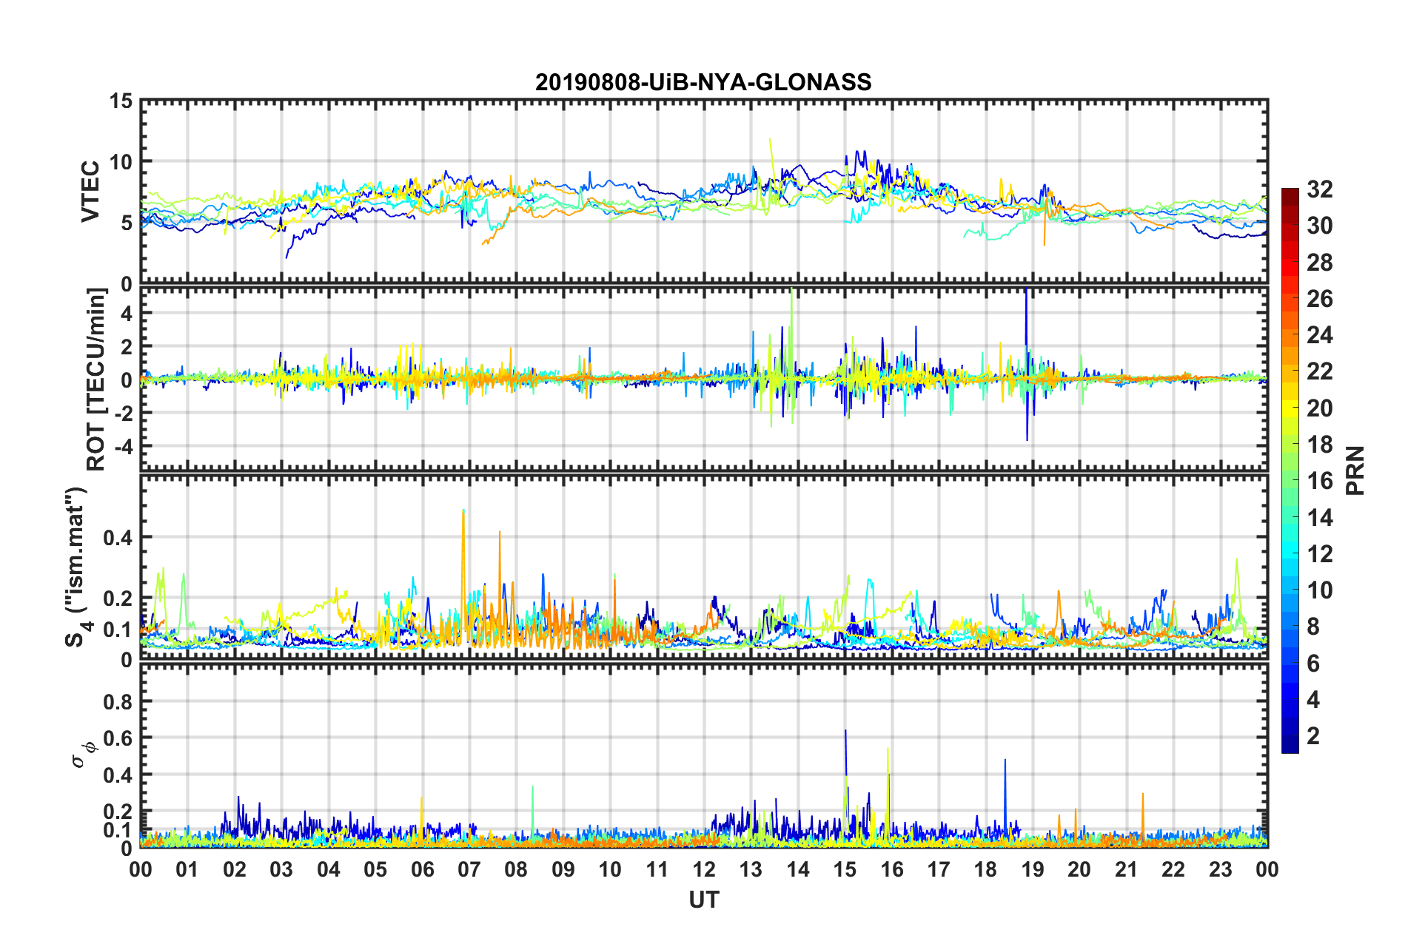Click x-axis tick label 06
The height and width of the screenshot is (941, 1408).
(422, 869)
